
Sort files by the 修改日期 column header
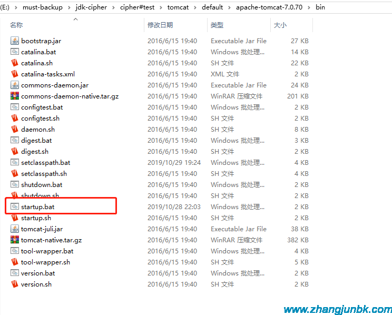click(x=160, y=25)
